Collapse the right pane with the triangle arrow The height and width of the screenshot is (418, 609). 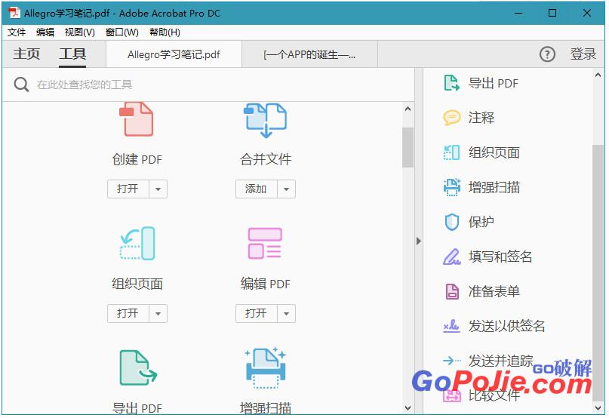tap(418, 241)
